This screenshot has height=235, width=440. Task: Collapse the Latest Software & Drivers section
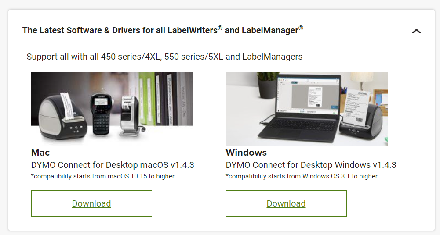click(416, 31)
